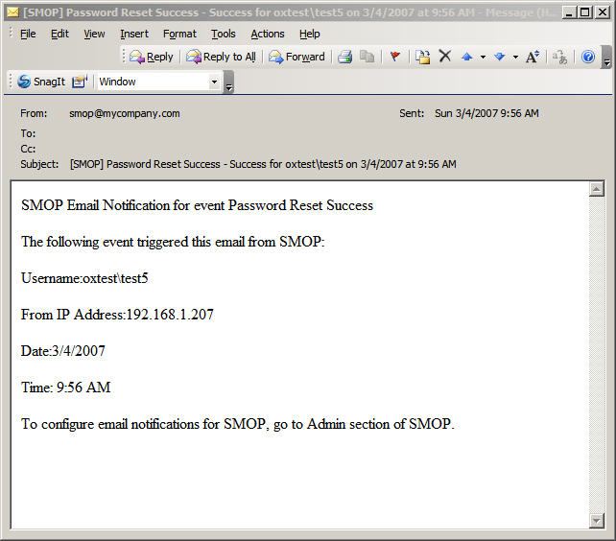Screen dimensions: 616x541
Task: Minimize the message window
Action: coord(569,13)
